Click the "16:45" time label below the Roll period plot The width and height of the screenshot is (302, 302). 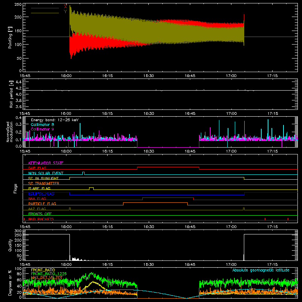190,114
